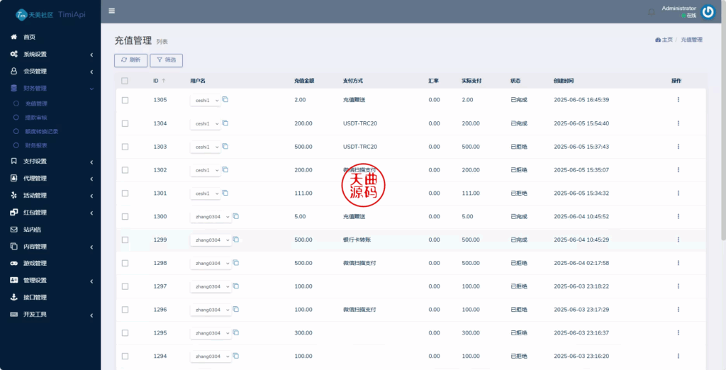The height and width of the screenshot is (370, 726).
Task: Click the 创建时间 column header
Action: click(x=564, y=81)
